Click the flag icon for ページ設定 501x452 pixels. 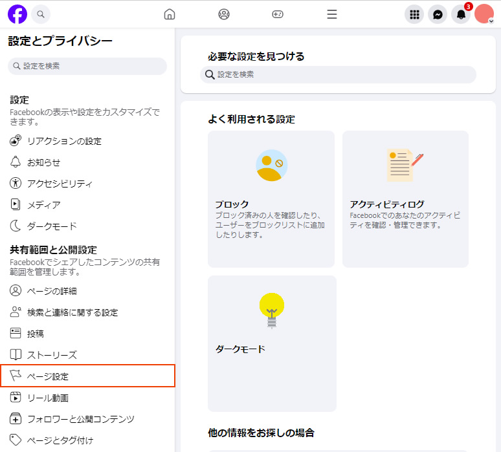[x=16, y=376]
